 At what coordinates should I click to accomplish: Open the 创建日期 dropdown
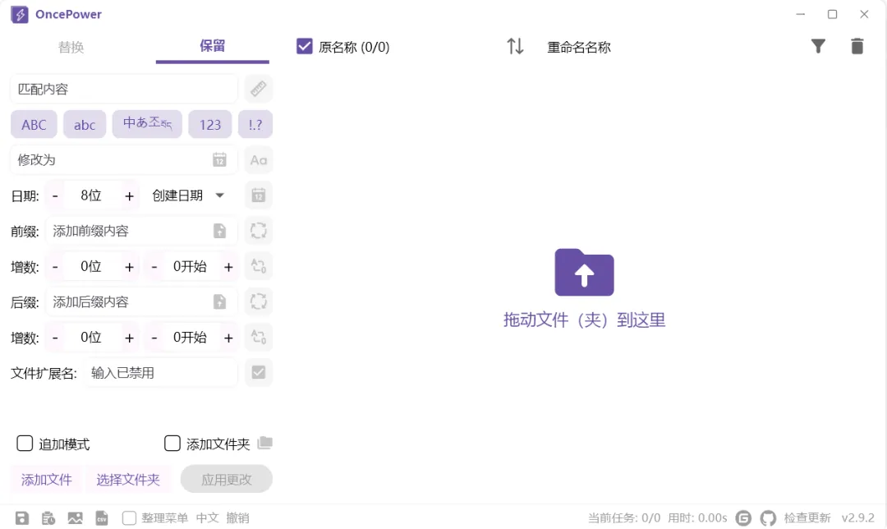[189, 195]
